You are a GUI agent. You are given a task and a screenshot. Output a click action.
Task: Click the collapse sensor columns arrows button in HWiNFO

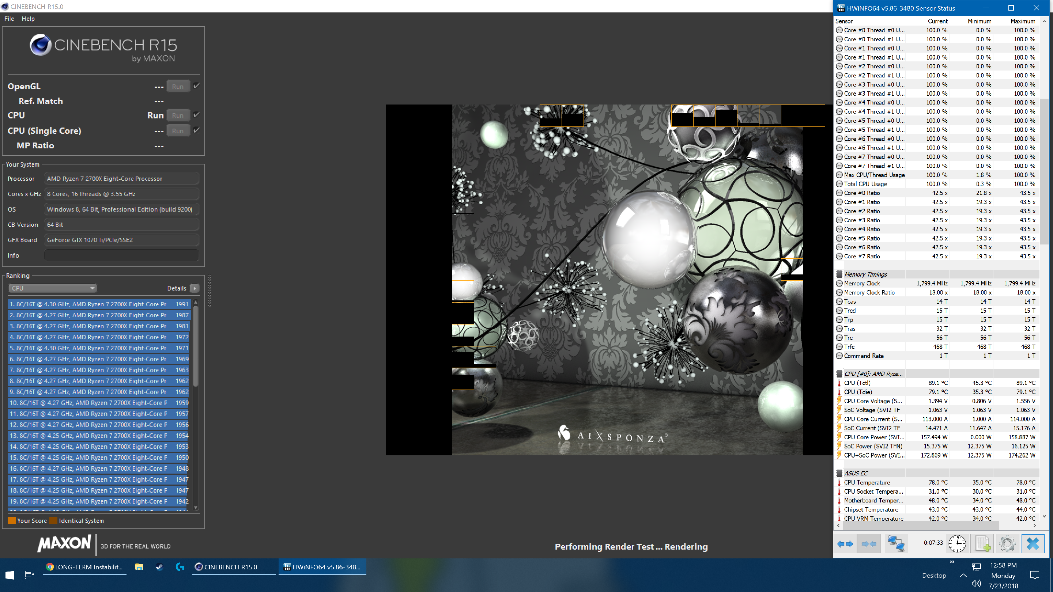(869, 544)
